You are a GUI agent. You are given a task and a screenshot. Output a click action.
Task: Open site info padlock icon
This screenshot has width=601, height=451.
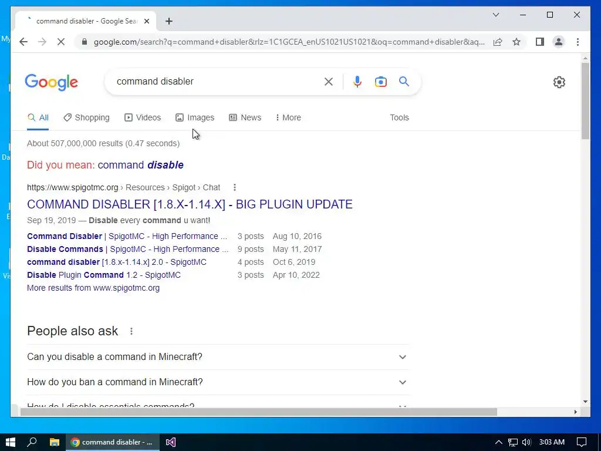coord(85,42)
